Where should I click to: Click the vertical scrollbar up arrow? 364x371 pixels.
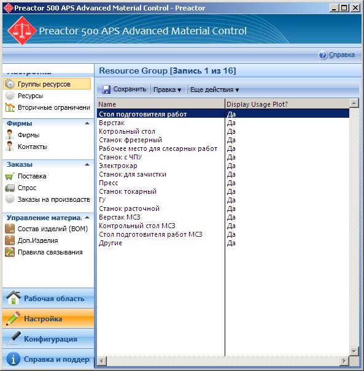[x=354, y=103]
